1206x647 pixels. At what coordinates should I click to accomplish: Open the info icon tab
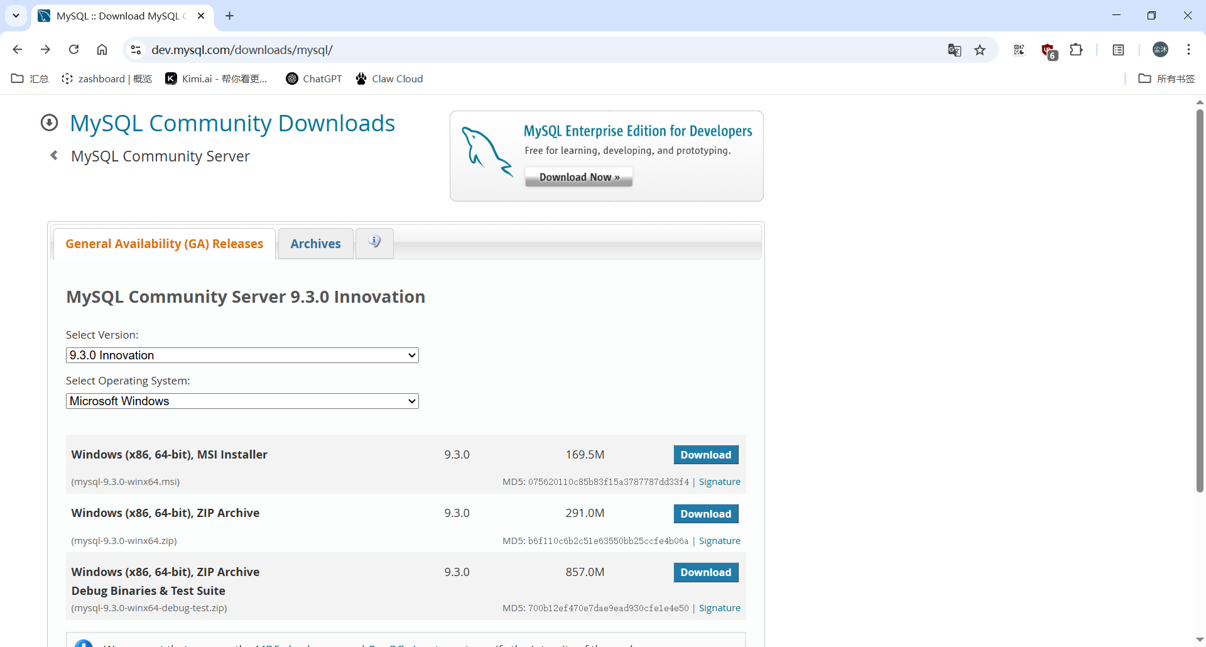pos(374,242)
